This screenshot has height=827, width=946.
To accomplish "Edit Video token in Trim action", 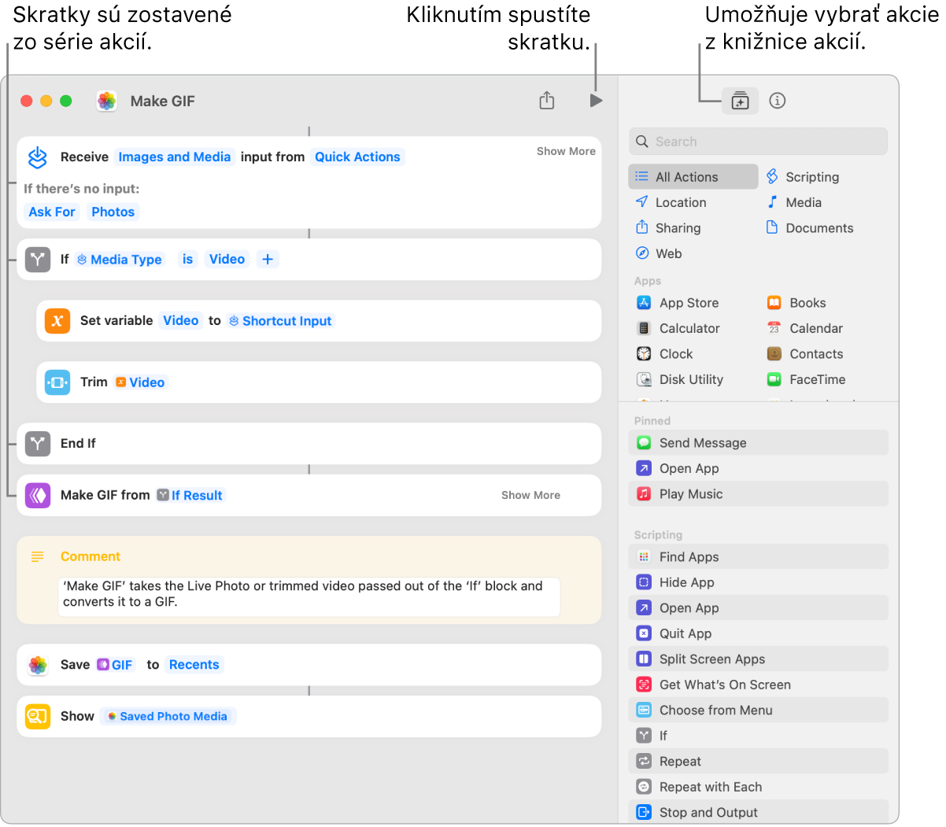I will (141, 382).
